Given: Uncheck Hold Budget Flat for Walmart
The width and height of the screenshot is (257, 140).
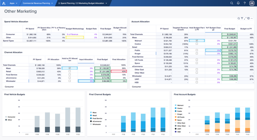Looking at the screenshot, I should pyautogui.click(x=197, y=40).
